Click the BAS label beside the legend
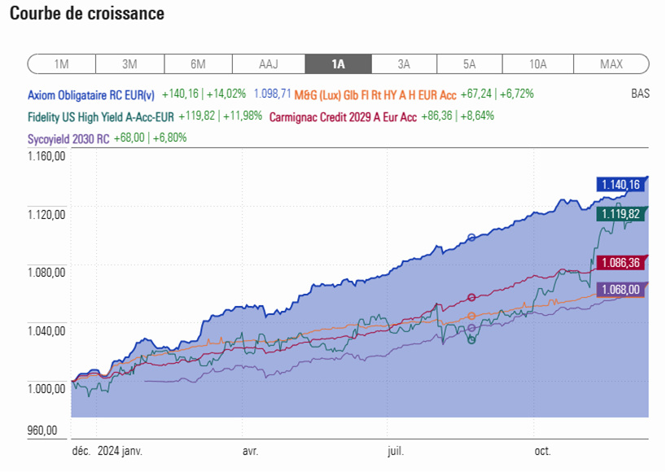Image resolution: width=666 pixels, height=472 pixels. pos(640,94)
